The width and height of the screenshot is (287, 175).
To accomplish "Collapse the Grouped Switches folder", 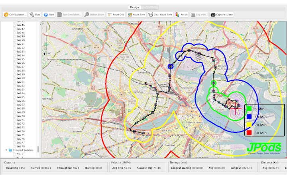I will [x=6, y=150].
